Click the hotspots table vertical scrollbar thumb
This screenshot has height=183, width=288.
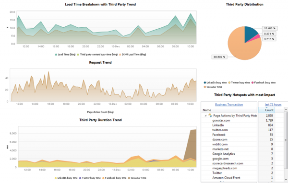(x=286, y=140)
